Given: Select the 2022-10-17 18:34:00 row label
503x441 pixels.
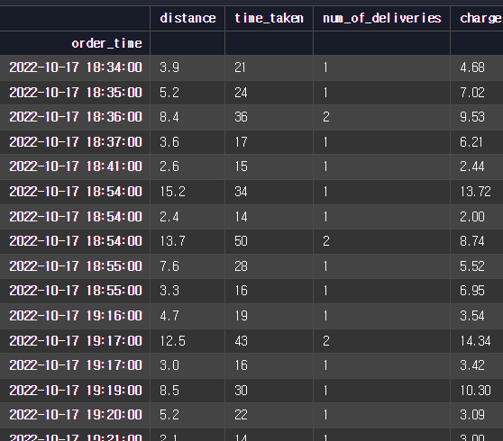Looking at the screenshot, I should [75, 67].
